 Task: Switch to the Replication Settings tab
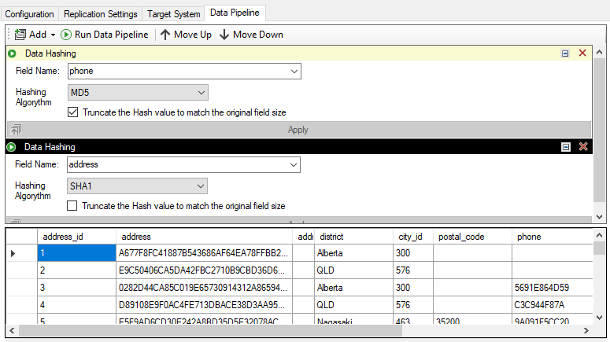(99, 14)
